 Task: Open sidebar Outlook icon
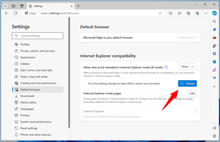tap(214, 62)
